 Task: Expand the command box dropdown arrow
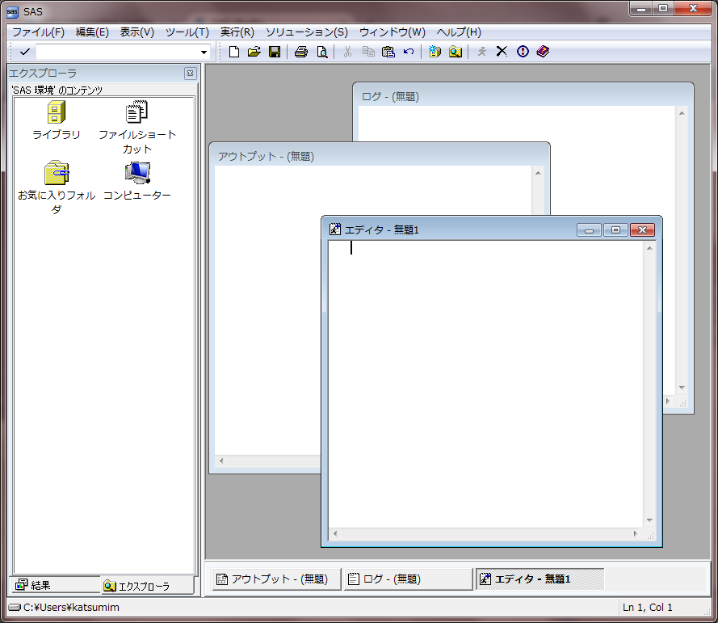[x=204, y=53]
